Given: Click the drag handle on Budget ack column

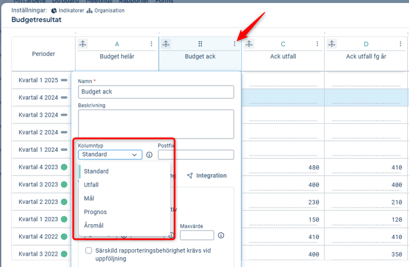Looking at the screenshot, I should pyautogui.click(x=200, y=44).
